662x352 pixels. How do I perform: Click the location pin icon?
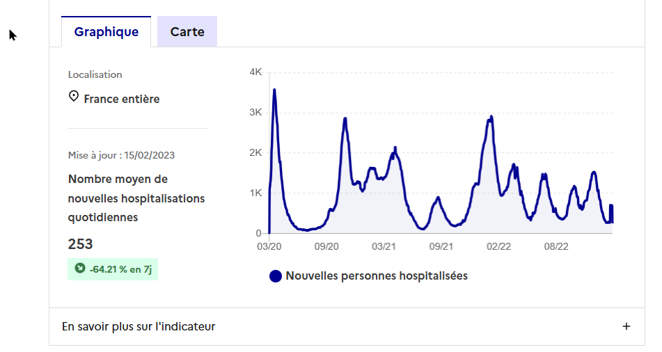click(x=74, y=97)
